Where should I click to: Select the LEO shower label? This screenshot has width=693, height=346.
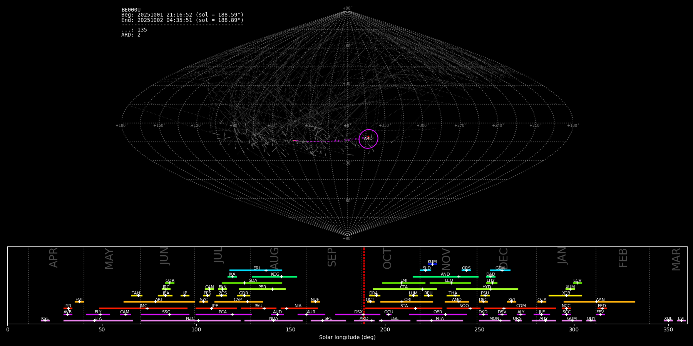click(x=449, y=281)
